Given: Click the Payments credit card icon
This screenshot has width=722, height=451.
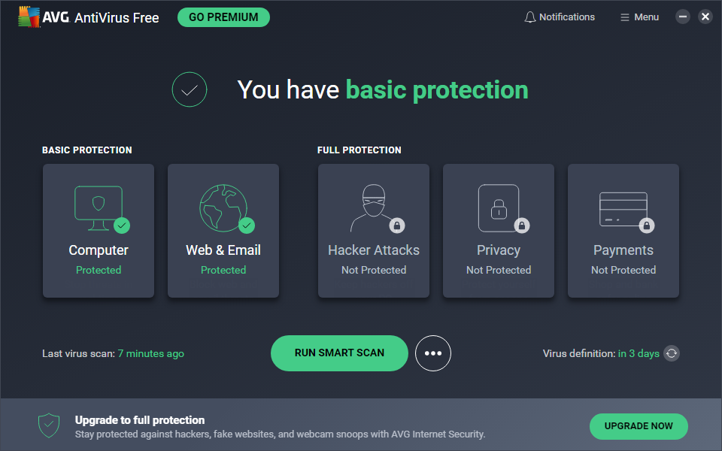Looking at the screenshot, I should click(623, 210).
